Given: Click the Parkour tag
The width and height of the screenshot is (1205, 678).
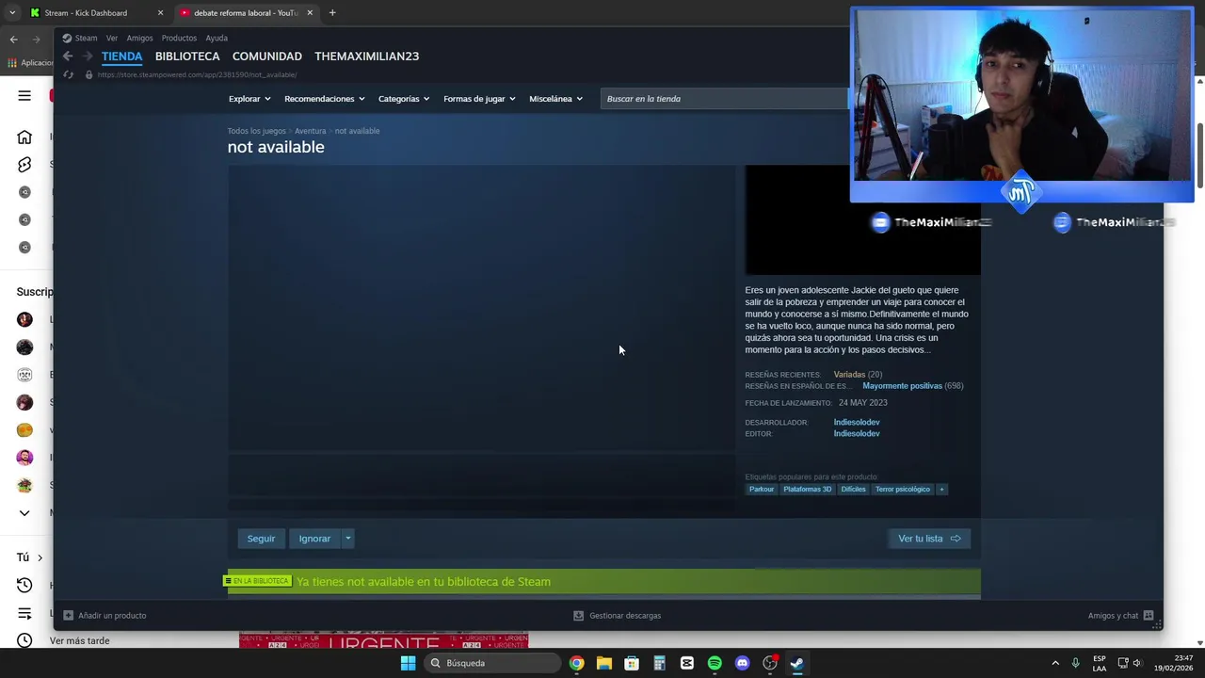Looking at the screenshot, I should pyautogui.click(x=762, y=489).
